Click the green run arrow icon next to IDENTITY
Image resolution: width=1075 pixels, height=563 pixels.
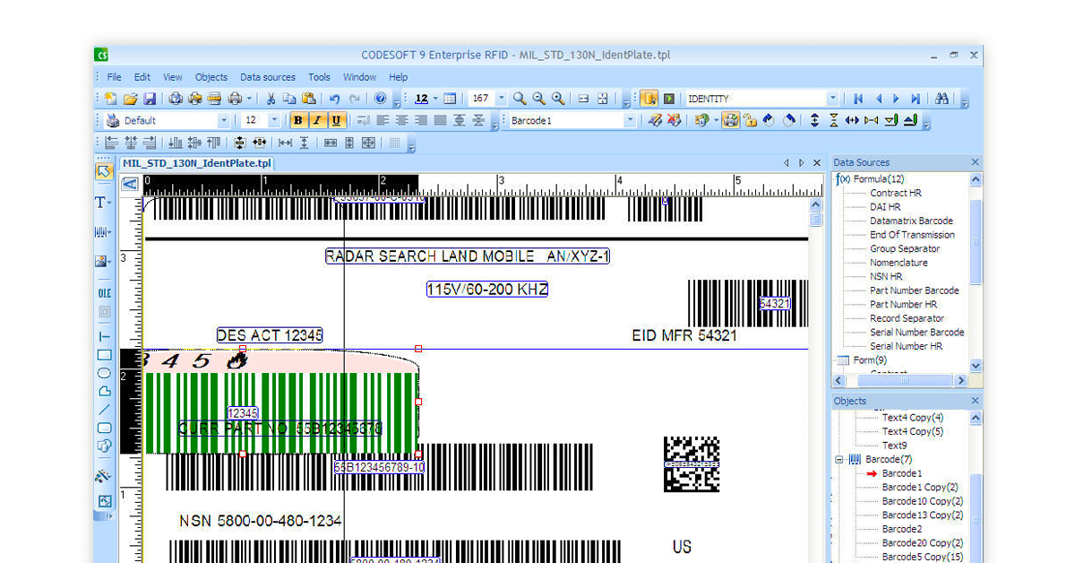[x=668, y=99]
